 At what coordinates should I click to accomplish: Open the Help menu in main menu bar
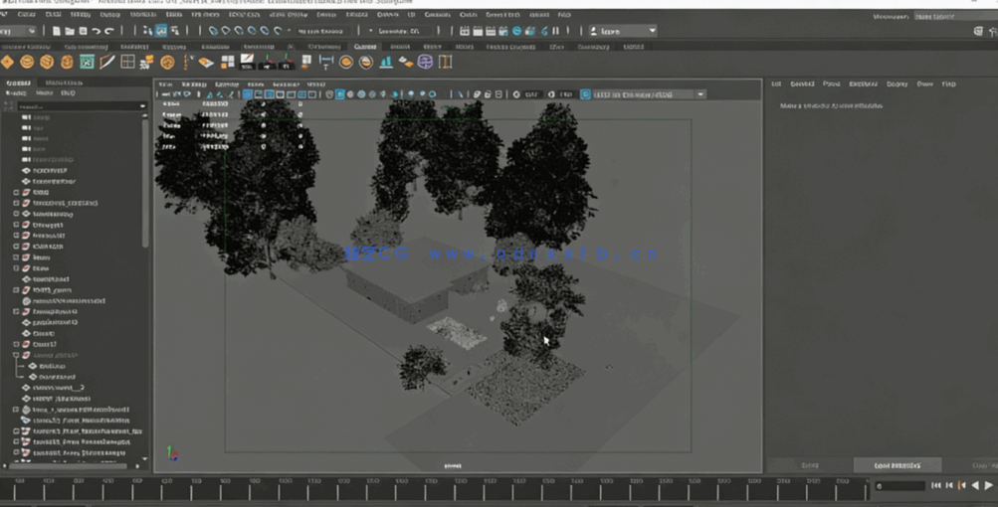click(x=564, y=15)
